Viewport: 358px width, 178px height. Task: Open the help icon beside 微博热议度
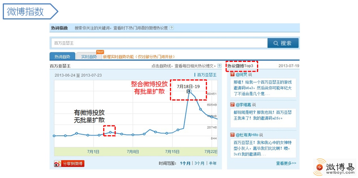click(x=172, y=28)
